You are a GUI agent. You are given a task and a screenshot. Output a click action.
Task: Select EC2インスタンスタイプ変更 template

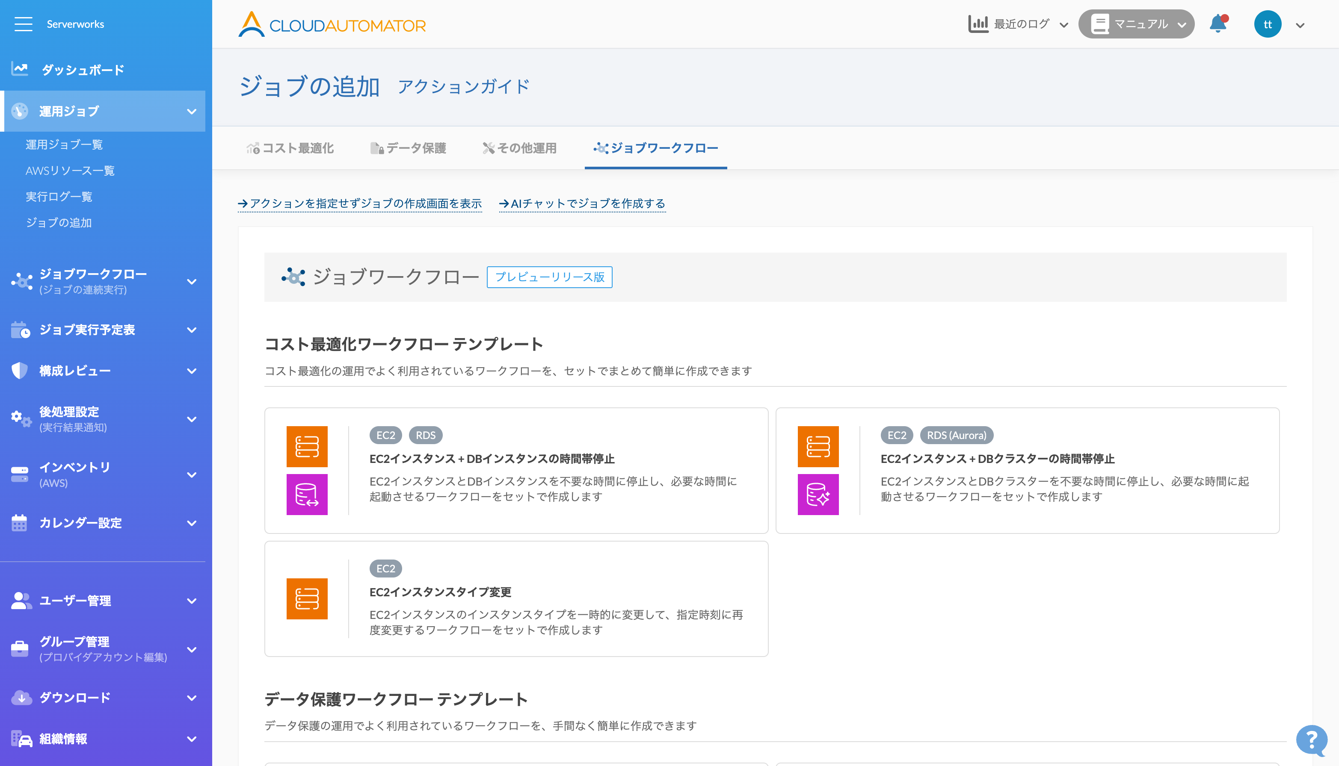(516, 599)
